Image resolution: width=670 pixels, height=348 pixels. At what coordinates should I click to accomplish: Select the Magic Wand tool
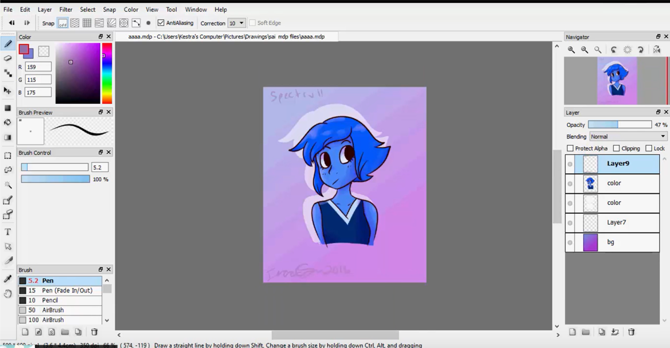point(8,185)
